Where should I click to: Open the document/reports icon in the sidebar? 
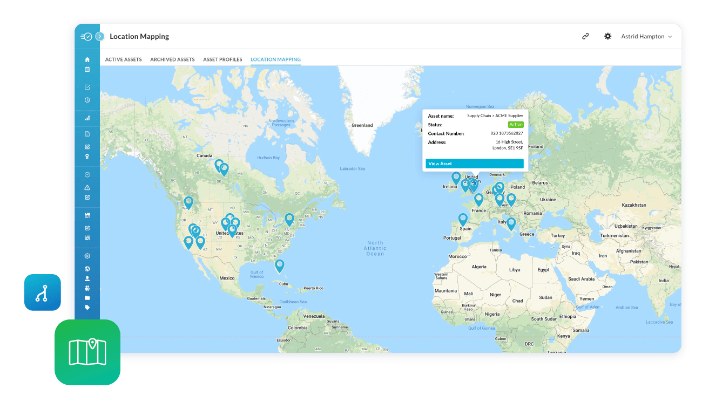tap(87, 132)
